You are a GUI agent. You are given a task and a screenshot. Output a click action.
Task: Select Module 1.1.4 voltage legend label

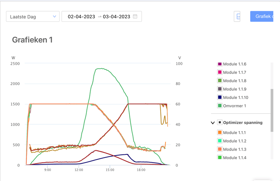234,158
